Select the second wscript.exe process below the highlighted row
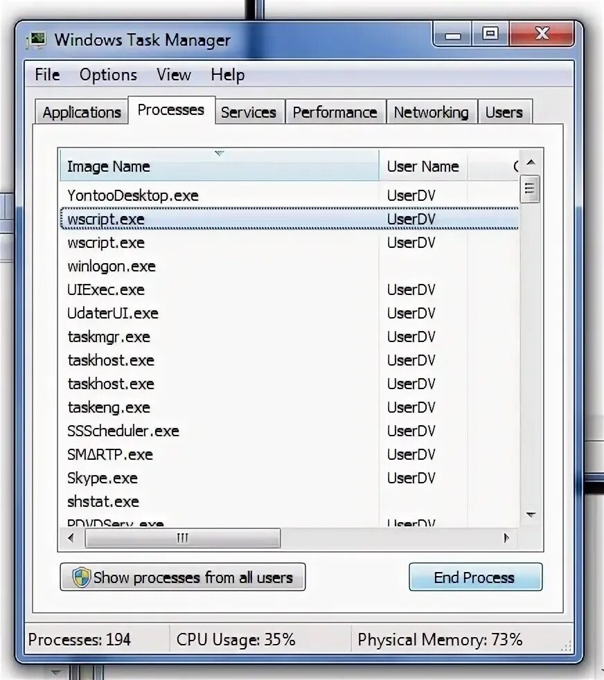Viewport: 604px width, 680px height. (290, 242)
